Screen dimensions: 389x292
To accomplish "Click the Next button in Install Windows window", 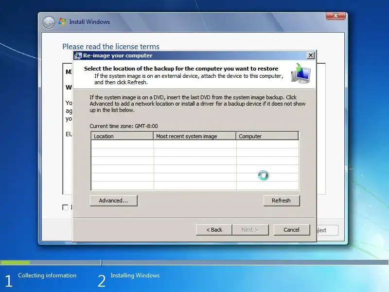I will [x=327, y=230].
